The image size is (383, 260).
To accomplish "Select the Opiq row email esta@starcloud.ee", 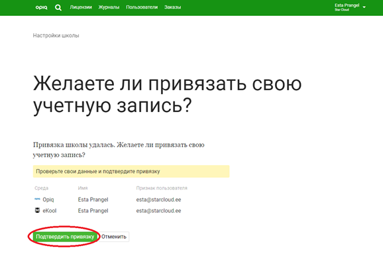I will tap(158, 200).
